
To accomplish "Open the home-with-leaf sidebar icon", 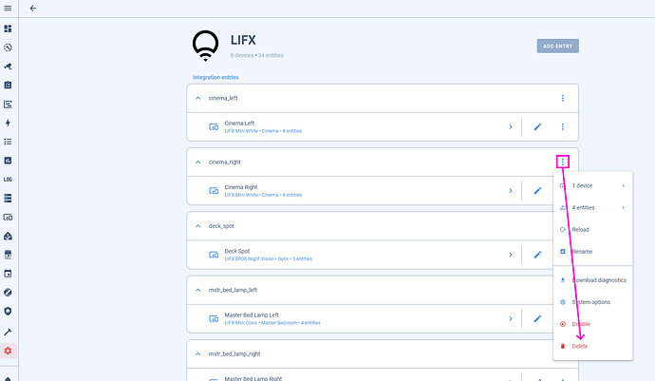I will click(x=8, y=236).
